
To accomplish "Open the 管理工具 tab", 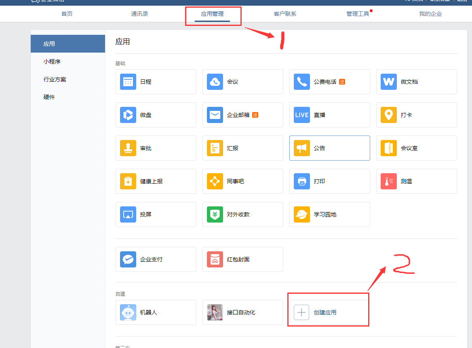I will [358, 14].
